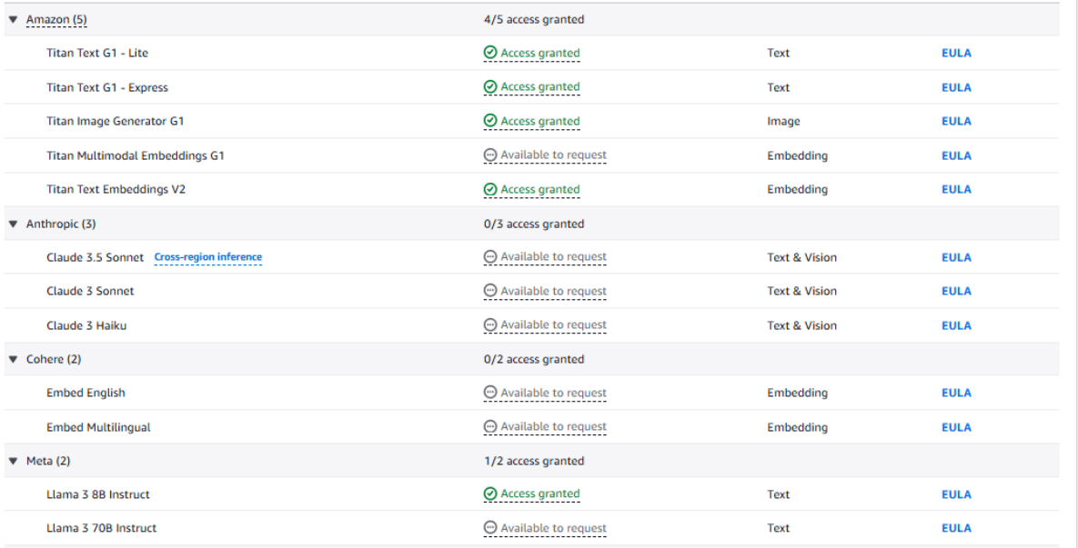
Task: Click Available to request for Embed Multilingual
Action: pyautogui.click(x=553, y=427)
